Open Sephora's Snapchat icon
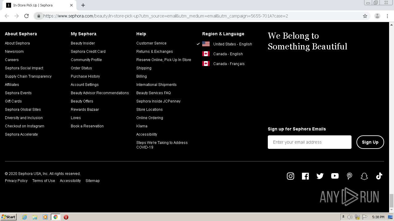The height and width of the screenshot is (221, 394). point(364,176)
